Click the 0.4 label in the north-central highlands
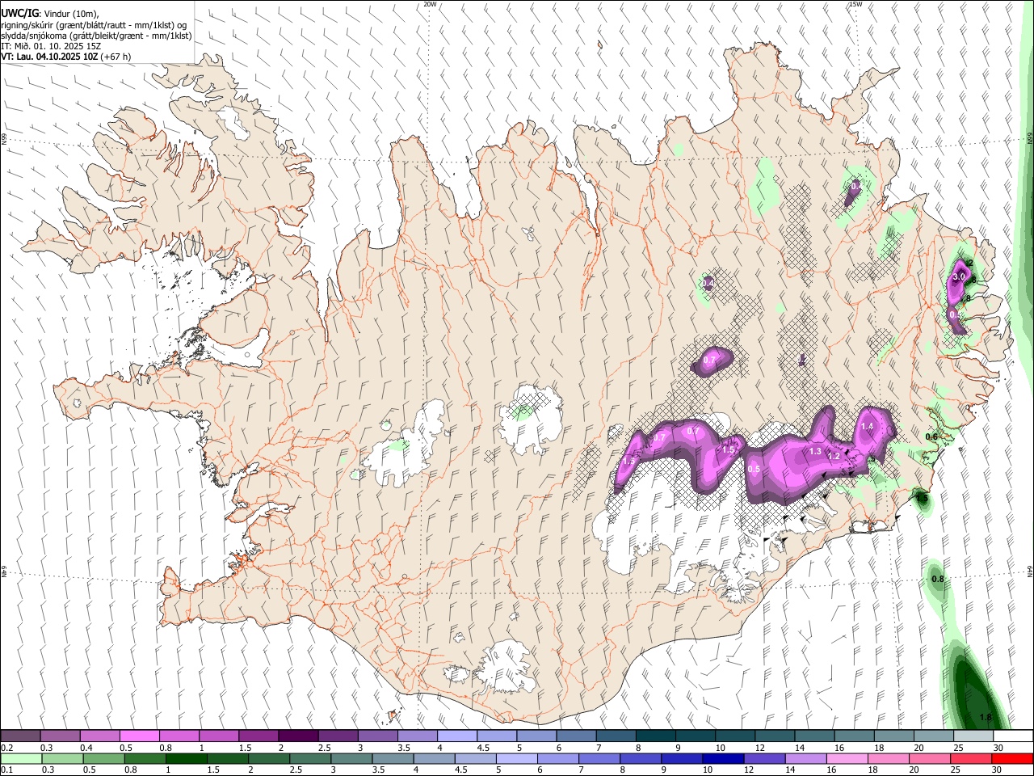 (x=708, y=283)
